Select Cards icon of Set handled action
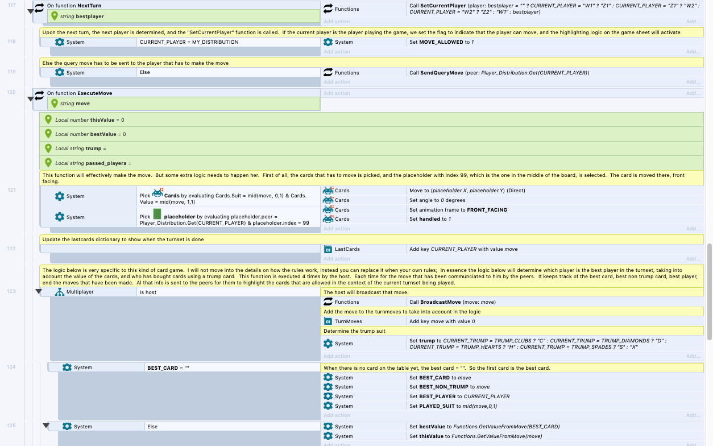This screenshot has height=446, width=713. pos(328,219)
